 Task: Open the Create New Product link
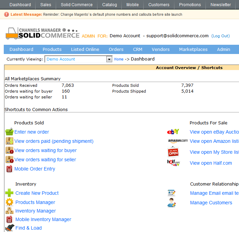pos(37,193)
